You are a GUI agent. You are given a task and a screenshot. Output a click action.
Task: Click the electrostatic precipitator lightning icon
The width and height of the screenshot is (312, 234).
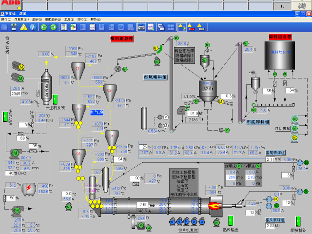tap(29, 188)
